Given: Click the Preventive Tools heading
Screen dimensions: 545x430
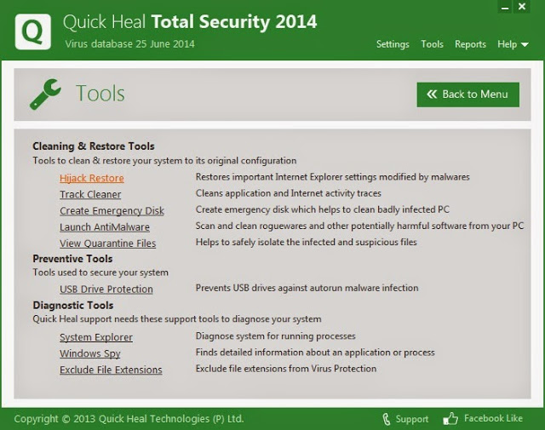Looking at the screenshot, I should click(72, 259).
